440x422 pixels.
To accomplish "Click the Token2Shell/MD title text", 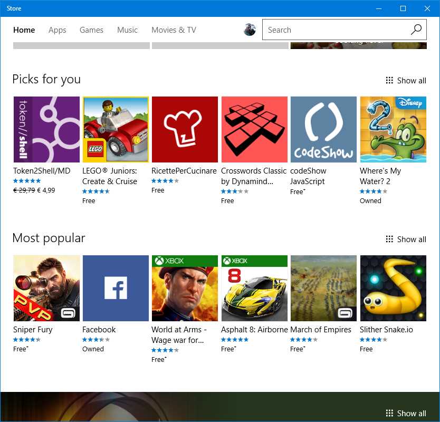I will pos(42,170).
